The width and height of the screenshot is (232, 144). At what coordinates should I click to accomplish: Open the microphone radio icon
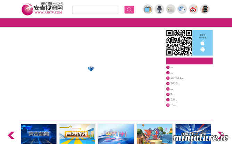click(159, 9)
